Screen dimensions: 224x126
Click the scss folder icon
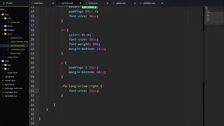click(6, 34)
